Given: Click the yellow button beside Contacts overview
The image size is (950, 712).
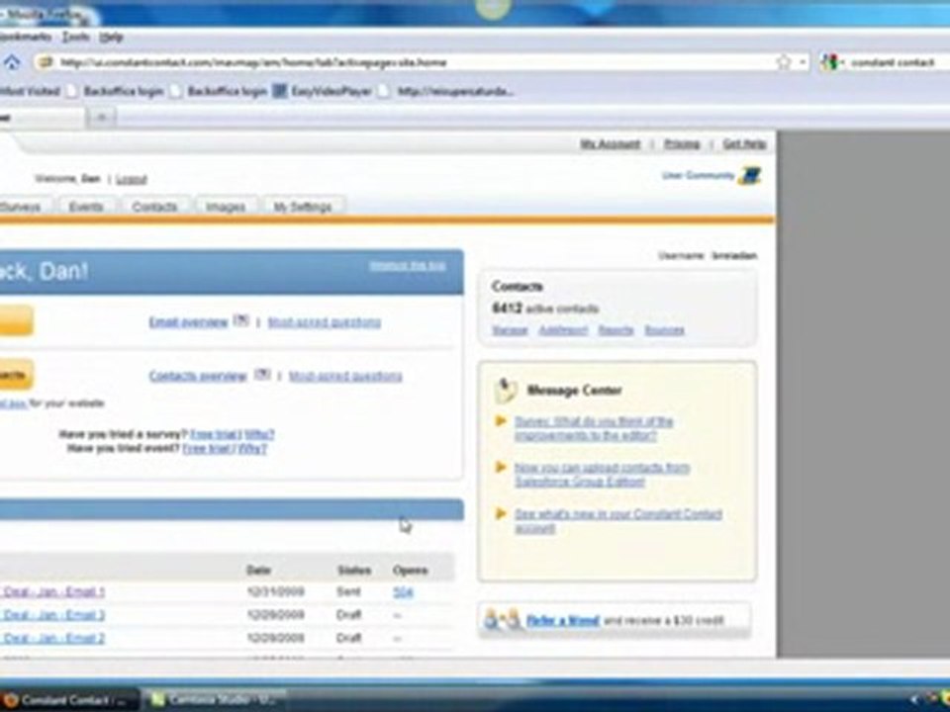Looking at the screenshot, I should click(x=17, y=374).
